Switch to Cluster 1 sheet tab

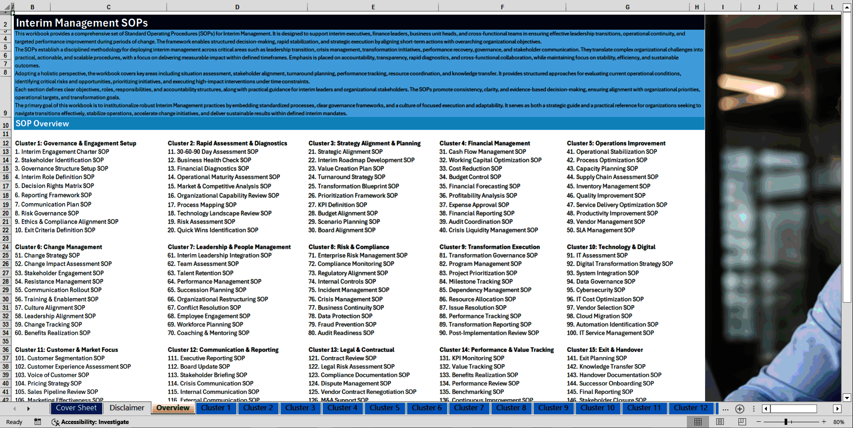(x=215, y=408)
